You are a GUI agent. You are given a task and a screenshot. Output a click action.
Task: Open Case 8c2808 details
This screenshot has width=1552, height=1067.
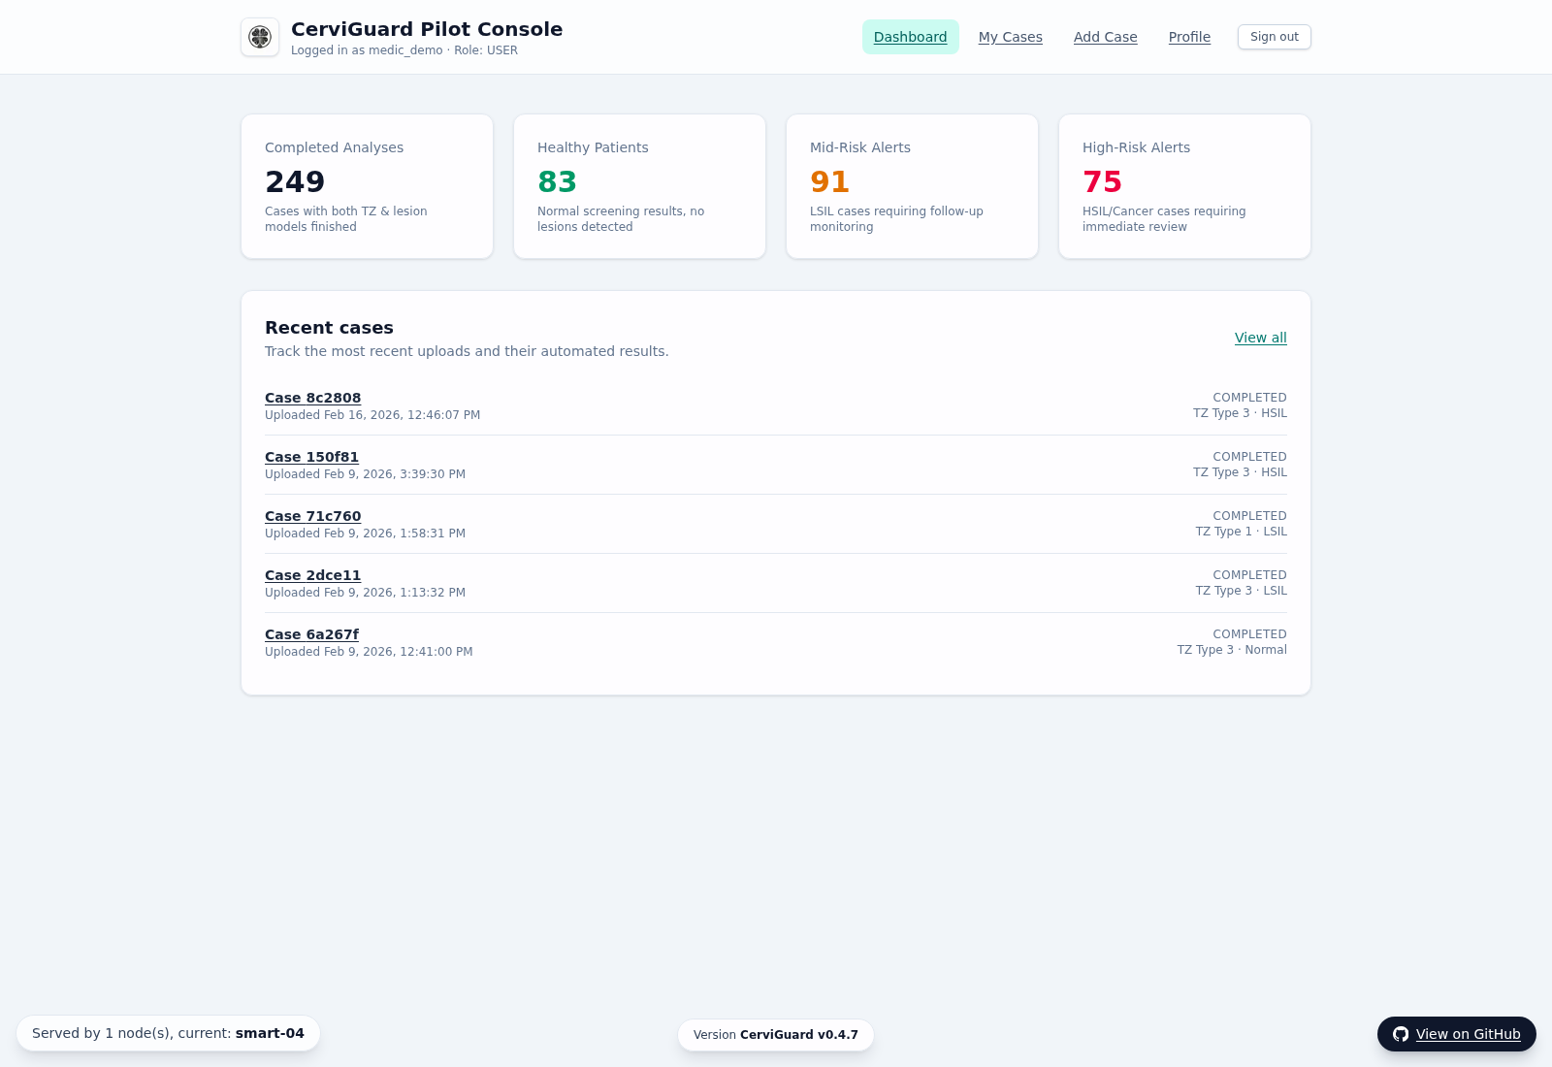point(312,398)
